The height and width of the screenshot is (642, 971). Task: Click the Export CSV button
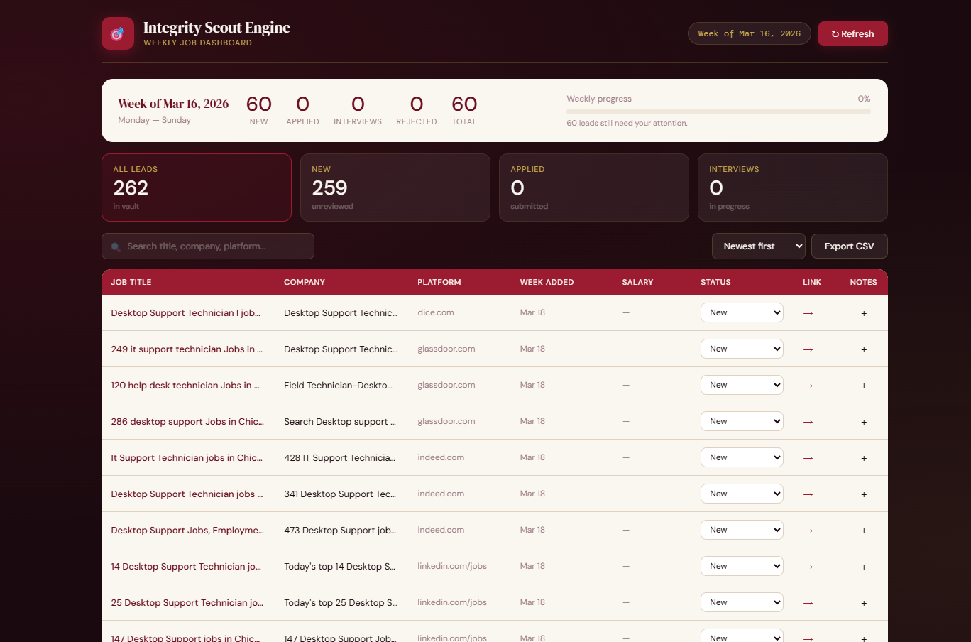(849, 246)
